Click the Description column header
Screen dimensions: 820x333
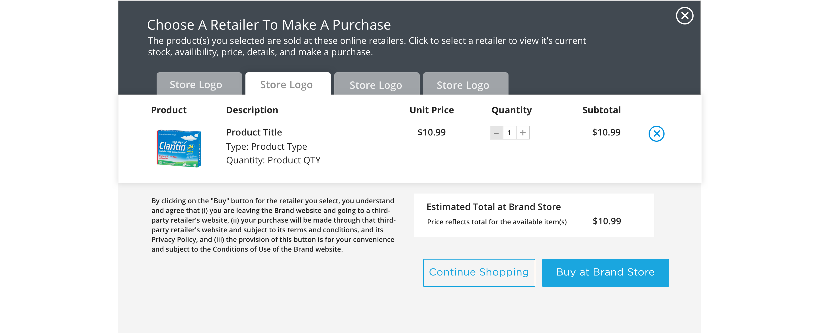point(252,110)
